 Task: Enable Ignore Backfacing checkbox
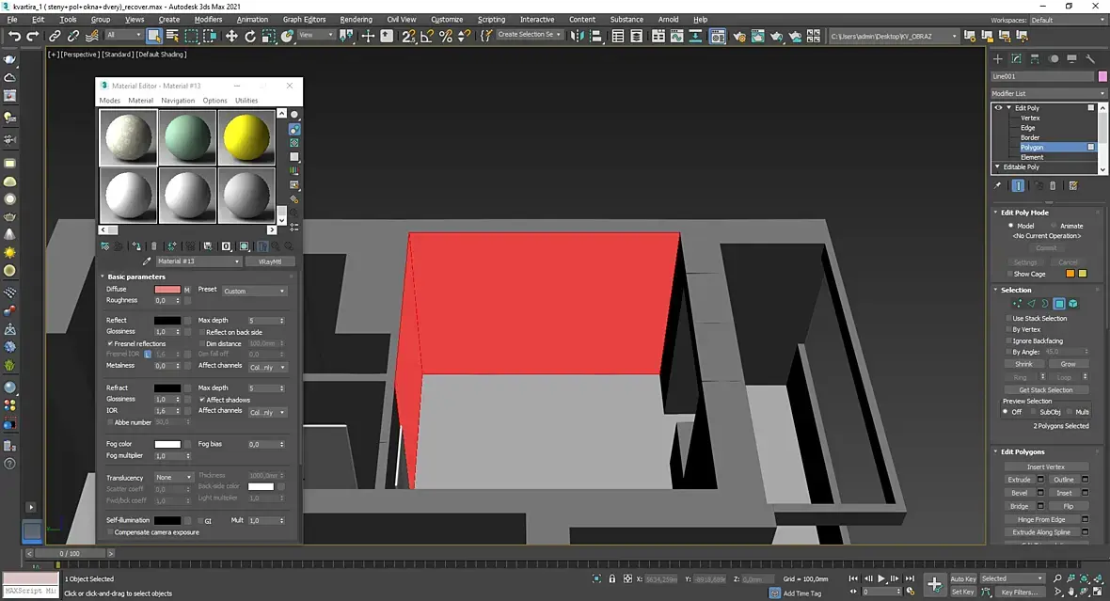1008,340
